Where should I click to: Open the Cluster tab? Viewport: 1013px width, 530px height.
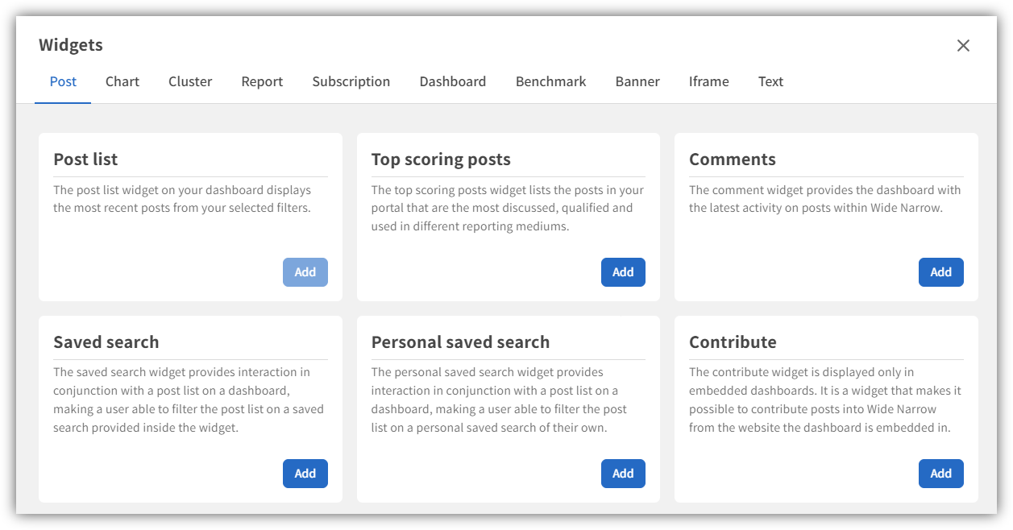(x=190, y=81)
